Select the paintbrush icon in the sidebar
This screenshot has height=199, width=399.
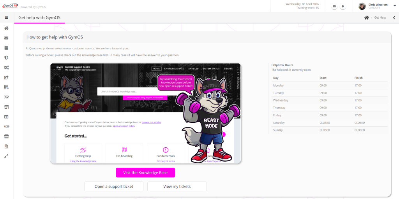6,156
